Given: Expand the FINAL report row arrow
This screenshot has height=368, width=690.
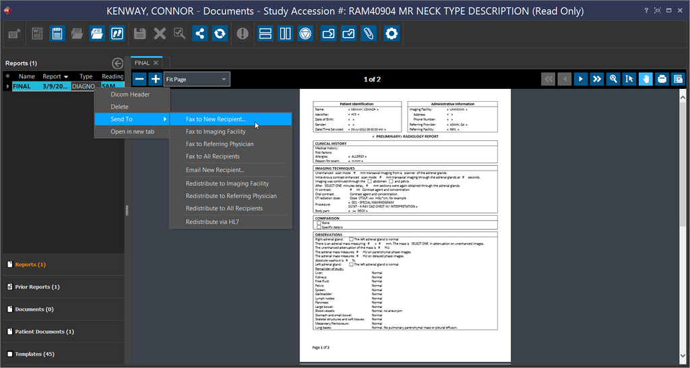Looking at the screenshot, I should 7,86.
